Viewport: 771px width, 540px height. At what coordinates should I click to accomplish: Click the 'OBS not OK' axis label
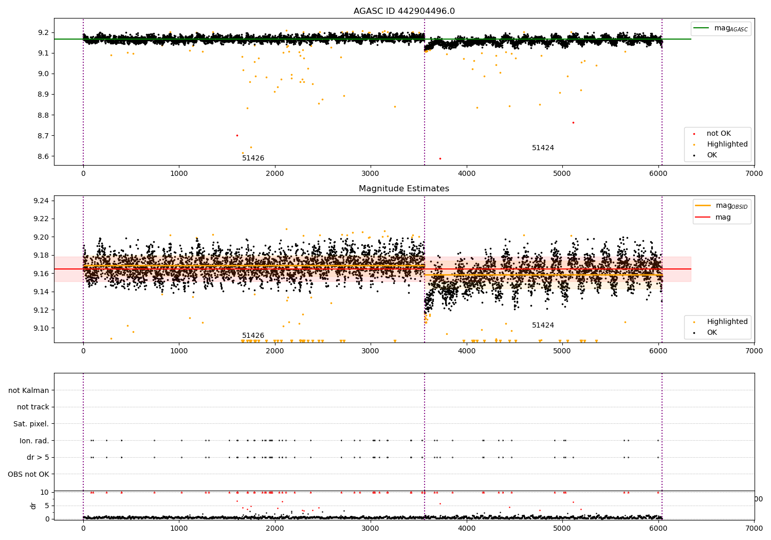pyautogui.click(x=29, y=474)
